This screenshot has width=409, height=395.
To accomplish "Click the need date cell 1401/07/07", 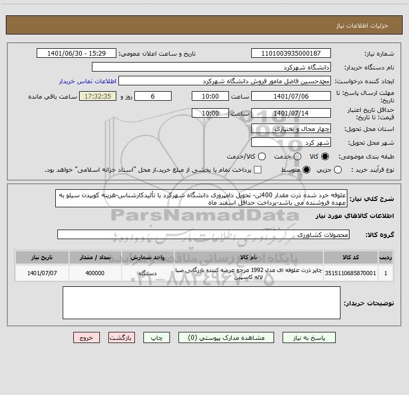I will (42, 273).
